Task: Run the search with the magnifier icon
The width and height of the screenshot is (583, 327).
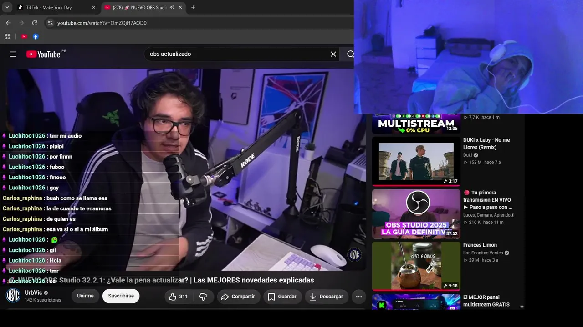Action: point(350,54)
